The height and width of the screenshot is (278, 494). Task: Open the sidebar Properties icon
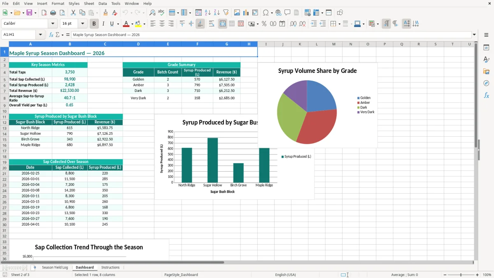(x=486, y=47)
